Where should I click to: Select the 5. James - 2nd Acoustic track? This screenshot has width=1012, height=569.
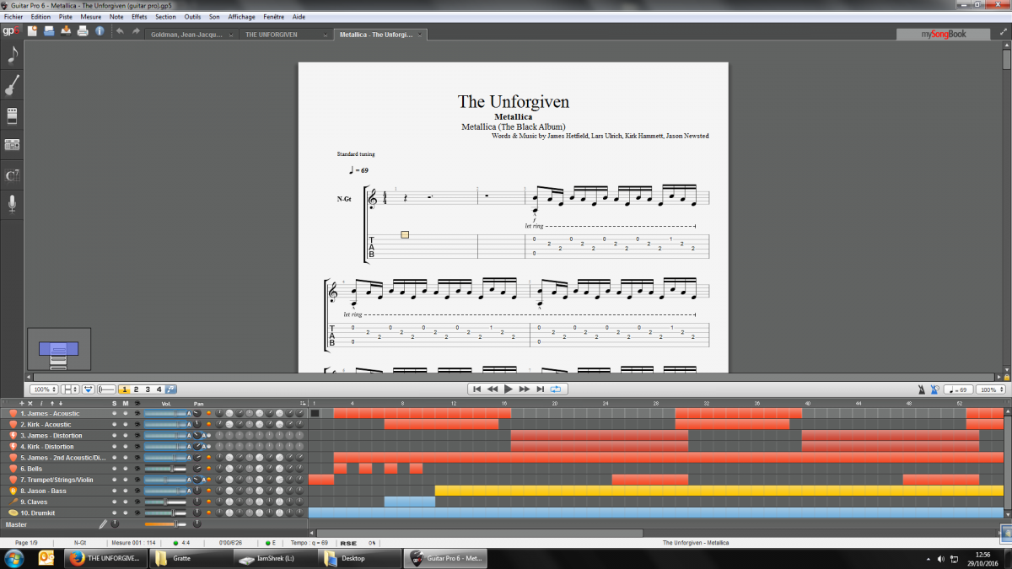click(63, 458)
